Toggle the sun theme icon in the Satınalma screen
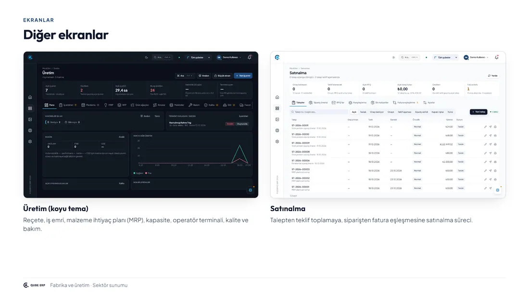 (393, 58)
